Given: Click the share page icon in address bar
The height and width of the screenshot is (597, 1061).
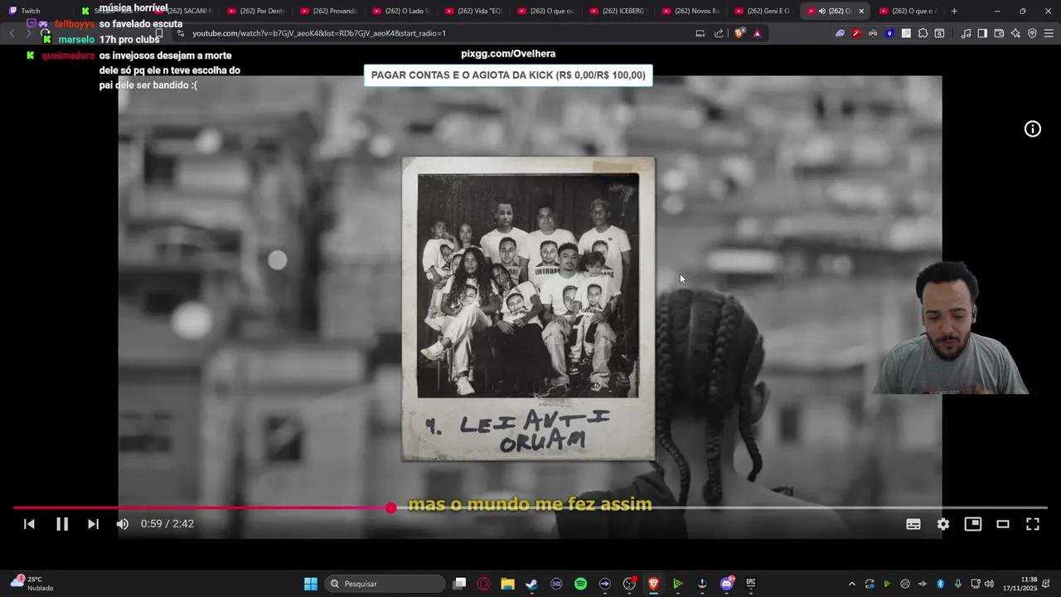Looking at the screenshot, I should pos(719,33).
